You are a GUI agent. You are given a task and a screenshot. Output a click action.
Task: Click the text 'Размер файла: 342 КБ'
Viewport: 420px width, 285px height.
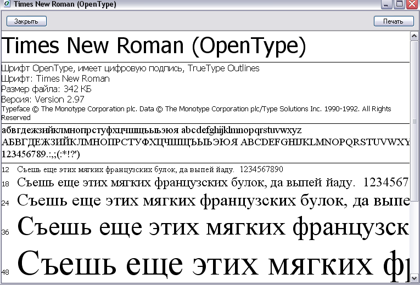point(46,89)
